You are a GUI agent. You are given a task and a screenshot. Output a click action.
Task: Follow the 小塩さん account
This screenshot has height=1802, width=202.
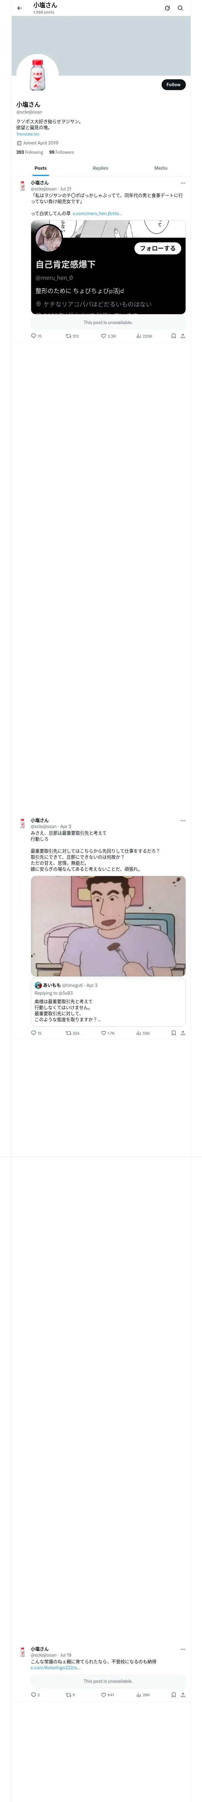point(174,85)
